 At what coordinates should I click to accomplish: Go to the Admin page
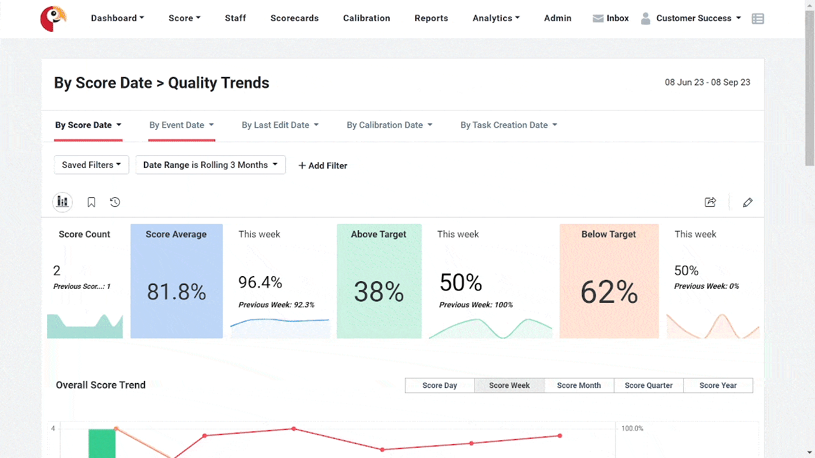(x=558, y=18)
